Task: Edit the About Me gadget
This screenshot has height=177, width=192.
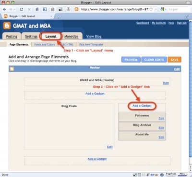Action: pos(161,138)
